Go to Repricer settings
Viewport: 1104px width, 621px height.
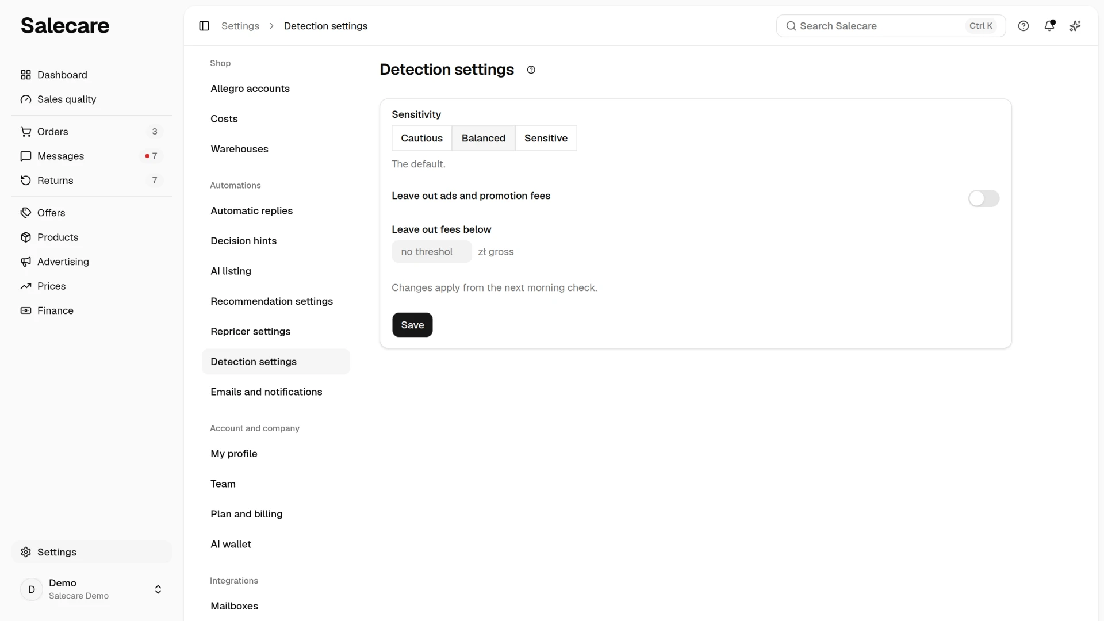[276, 332]
